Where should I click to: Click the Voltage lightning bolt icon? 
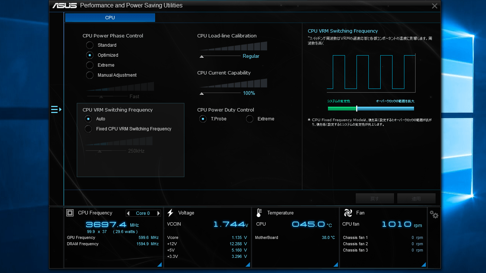pos(170,213)
